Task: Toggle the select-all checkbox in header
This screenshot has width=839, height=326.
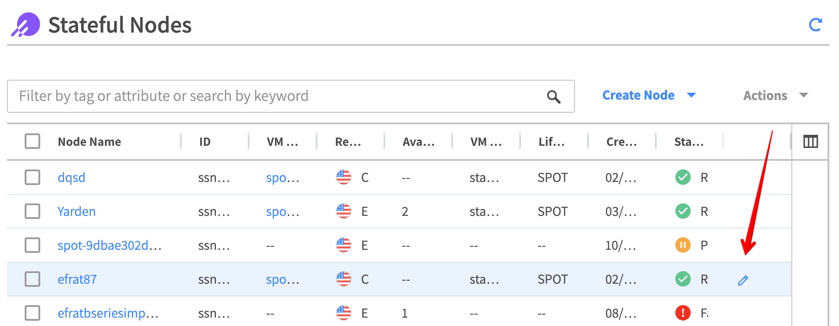Action: click(33, 141)
